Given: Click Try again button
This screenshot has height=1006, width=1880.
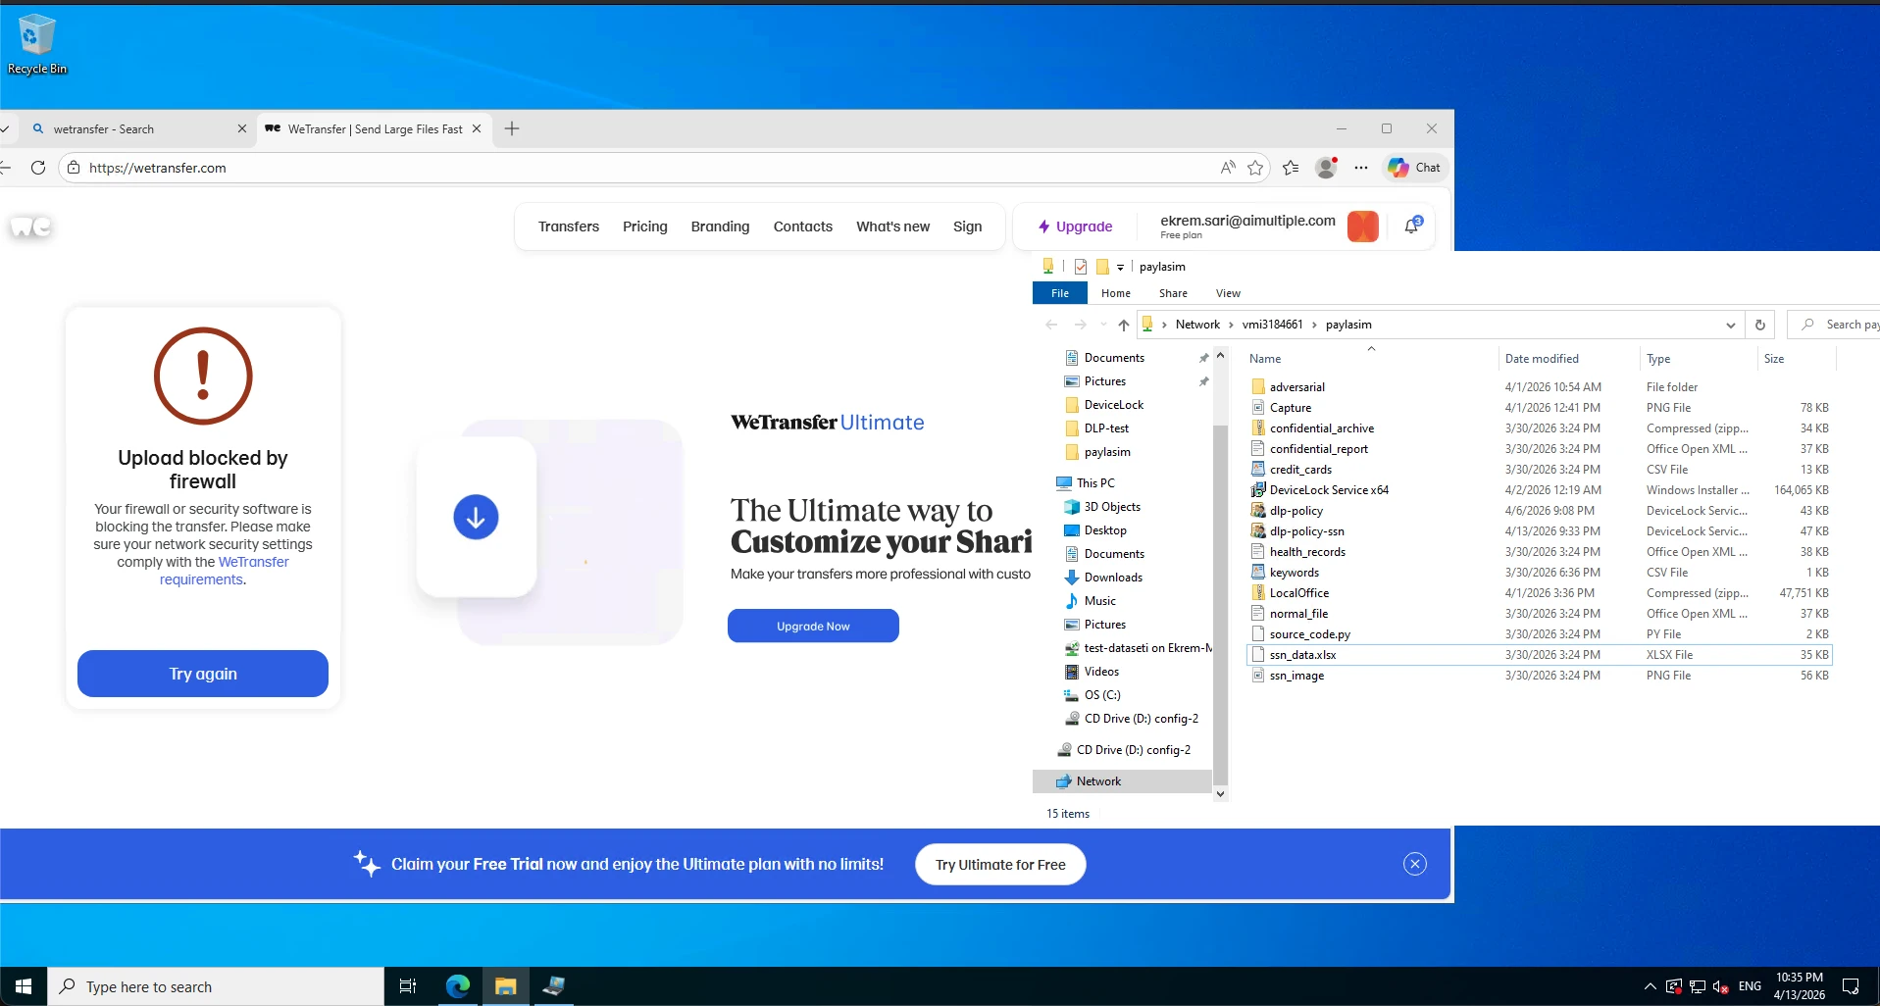Looking at the screenshot, I should click(x=203, y=674).
